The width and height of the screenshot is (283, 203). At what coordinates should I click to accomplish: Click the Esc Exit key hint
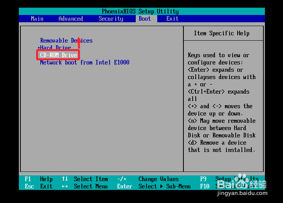[x=38, y=186]
